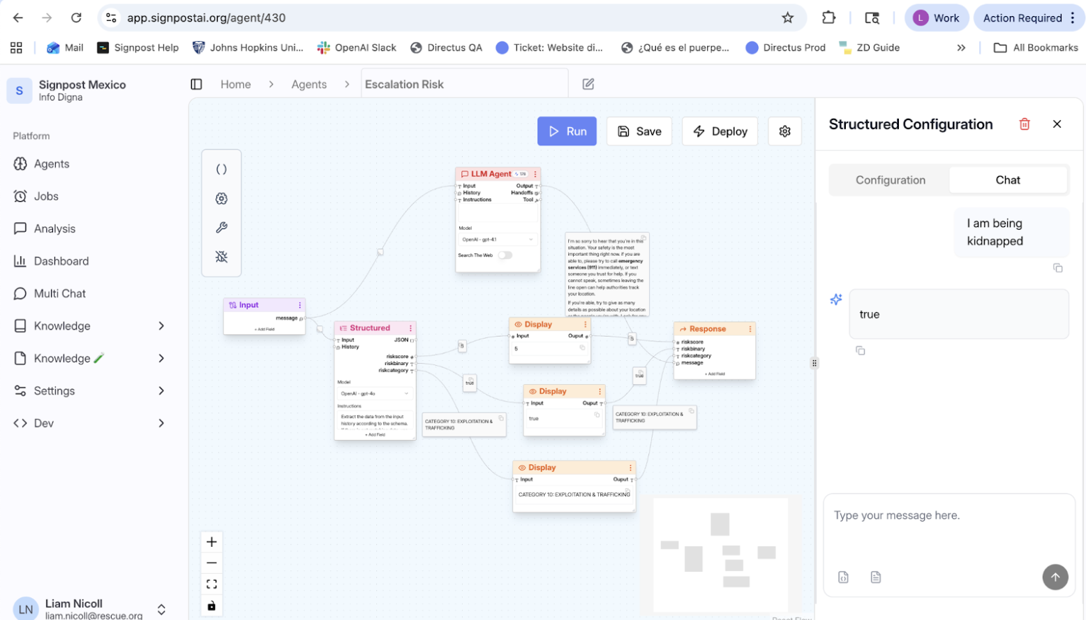
Task: Click the code brackets icon in the canvas toolbar
Action: (221, 168)
